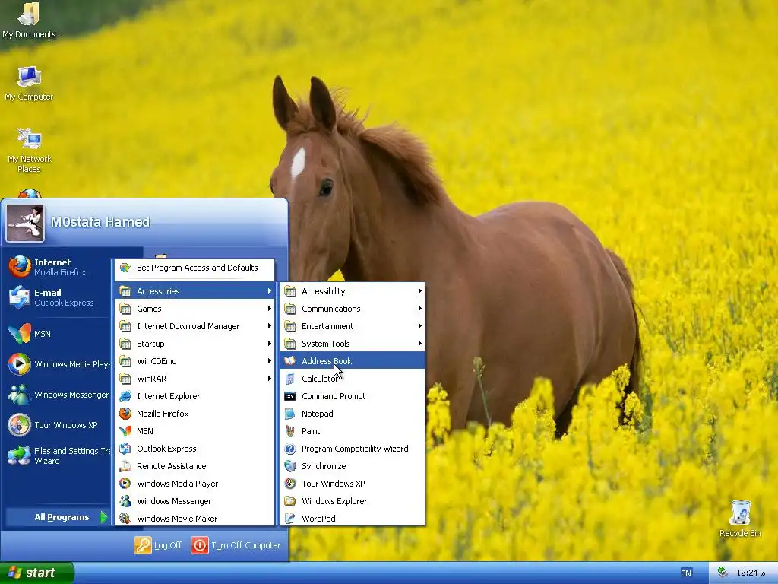Expand the WinCDEmu submenu arrow
Viewport: 778px width, 584px height.
click(x=270, y=361)
